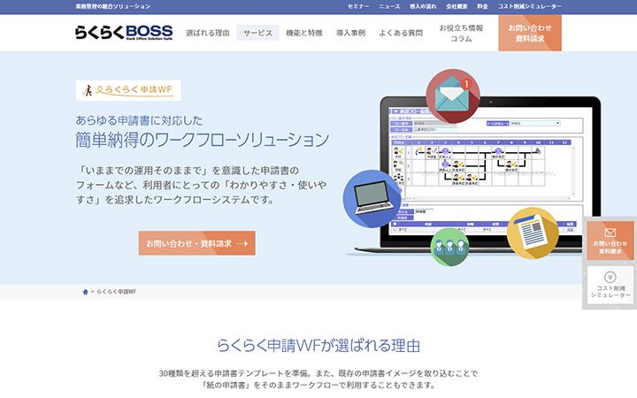Open the ニュース link in the top bar
The height and width of the screenshot is (398, 637).
click(x=389, y=6)
